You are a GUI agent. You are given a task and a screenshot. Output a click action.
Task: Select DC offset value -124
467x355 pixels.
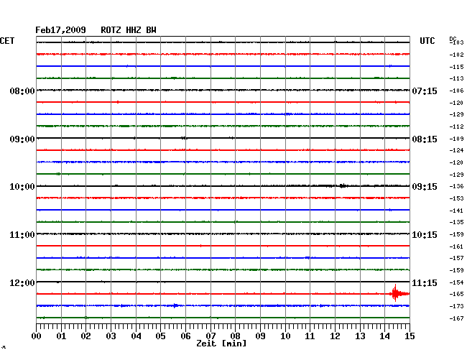457,150
